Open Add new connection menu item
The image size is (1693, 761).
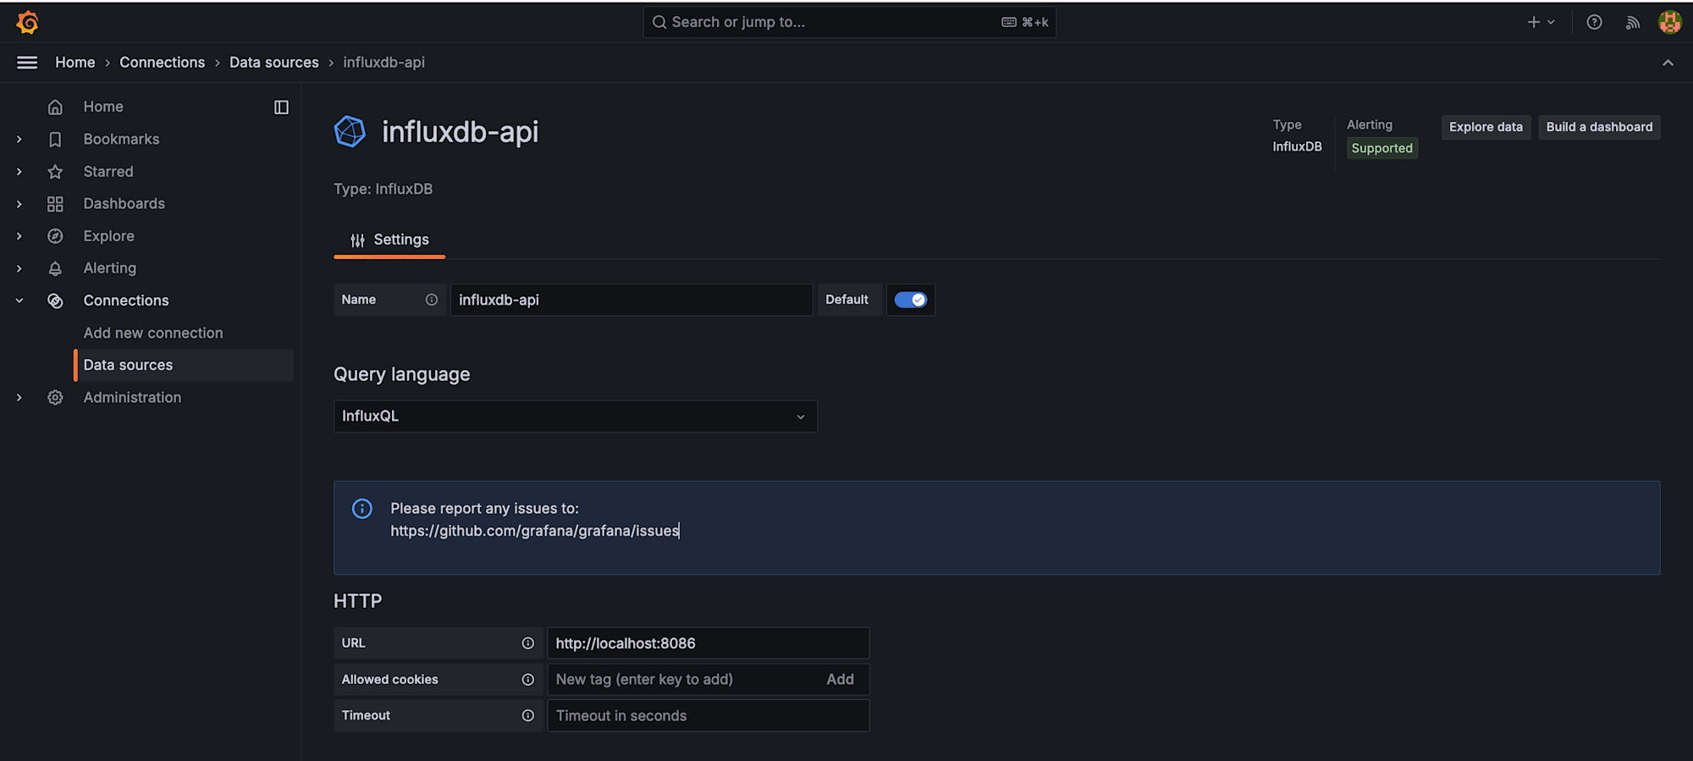pos(153,333)
